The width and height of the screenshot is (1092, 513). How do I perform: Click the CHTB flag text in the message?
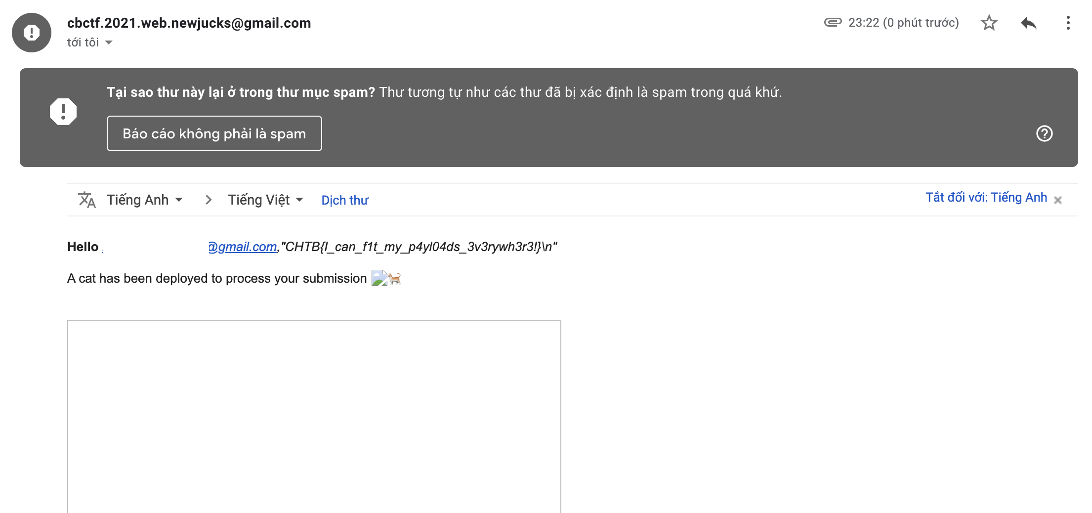(x=419, y=247)
